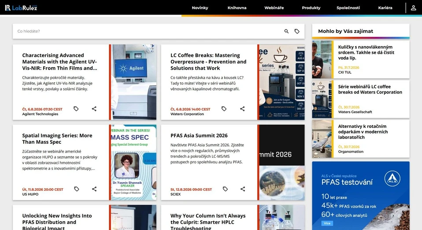Click 'Více' button in ALS PFAS ad
Image resolution: width=422 pixels, height=230 pixels.
click(x=327, y=223)
